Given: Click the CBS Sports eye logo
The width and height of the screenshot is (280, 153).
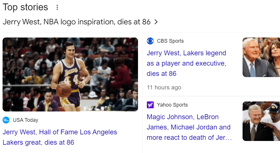Looking at the screenshot, I should point(150,41).
